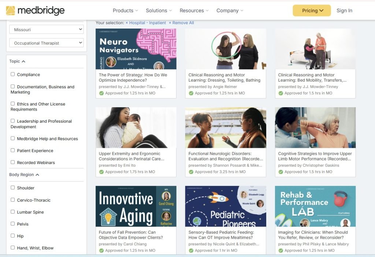Open the Pediatric Pioneers podcast thumbnail

point(226,206)
